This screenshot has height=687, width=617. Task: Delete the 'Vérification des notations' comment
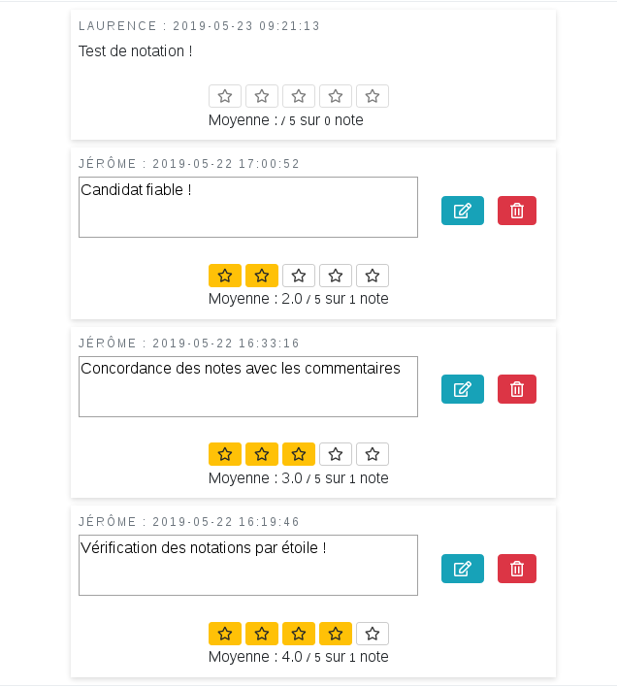(x=517, y=569)
